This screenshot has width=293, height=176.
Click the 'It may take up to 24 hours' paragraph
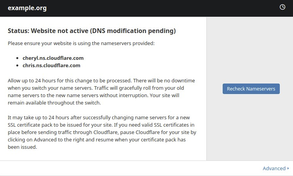click(102, 132)
